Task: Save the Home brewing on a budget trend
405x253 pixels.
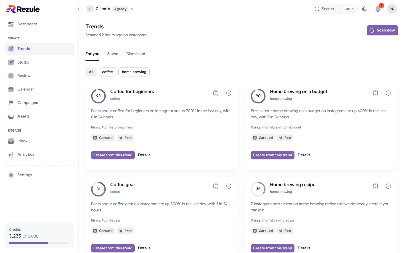Action: 375,93
